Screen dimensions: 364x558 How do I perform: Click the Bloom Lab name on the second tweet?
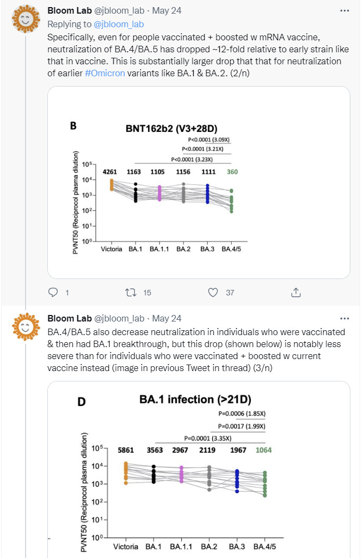(x=69, y=318)
